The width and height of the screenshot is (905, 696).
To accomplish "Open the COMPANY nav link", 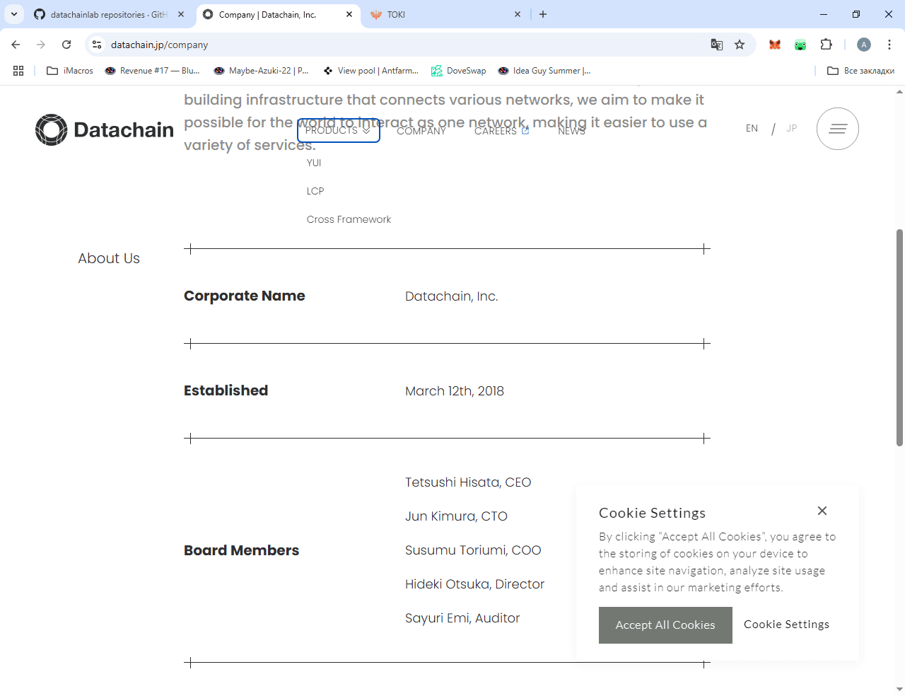I will 421,131.
